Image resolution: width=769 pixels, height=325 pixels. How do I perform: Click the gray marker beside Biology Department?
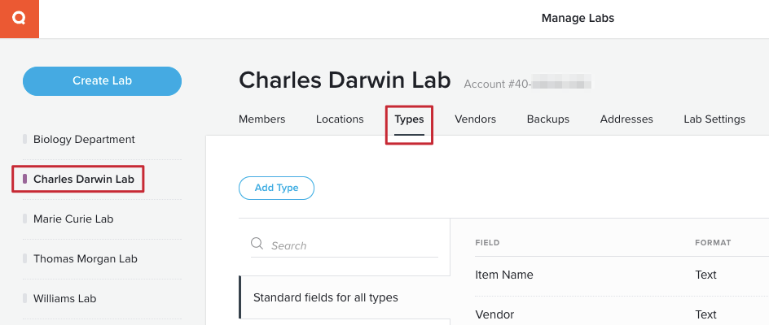tap(25, 140)
